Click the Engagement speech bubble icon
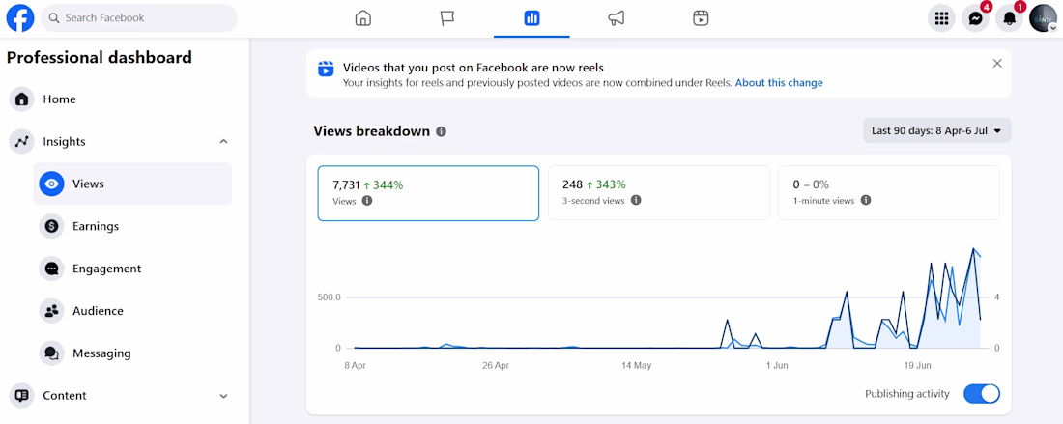 (x=51, y=269)
